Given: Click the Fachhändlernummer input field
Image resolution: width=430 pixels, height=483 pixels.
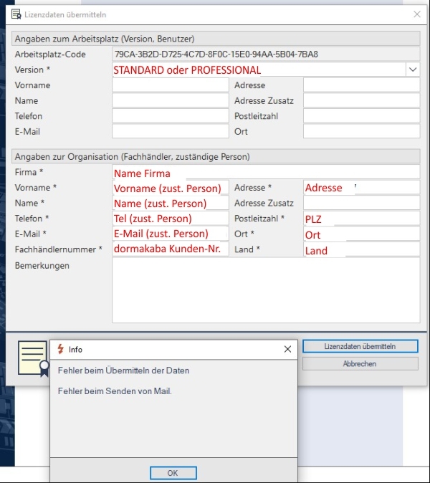Looking at the screenshot, I should [x=171, y=249].
